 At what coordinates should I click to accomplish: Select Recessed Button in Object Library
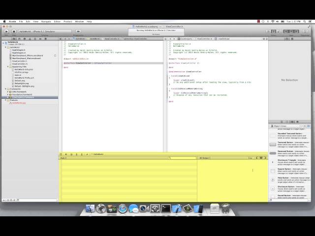(x=289, y=153)
